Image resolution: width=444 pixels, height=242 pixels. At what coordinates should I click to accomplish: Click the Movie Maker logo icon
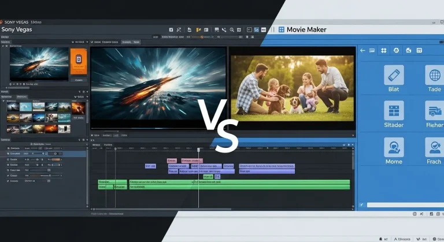[x=281, y=29]
